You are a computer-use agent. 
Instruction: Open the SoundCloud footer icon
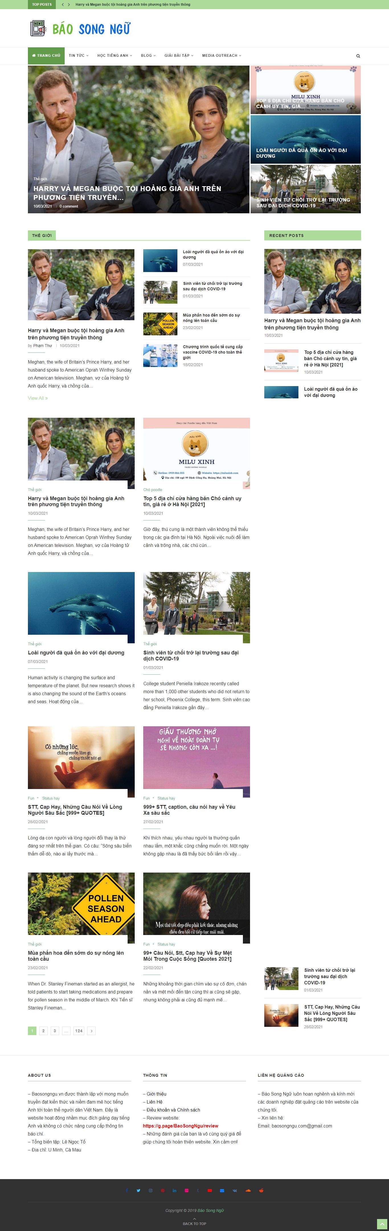point(248,1191)
